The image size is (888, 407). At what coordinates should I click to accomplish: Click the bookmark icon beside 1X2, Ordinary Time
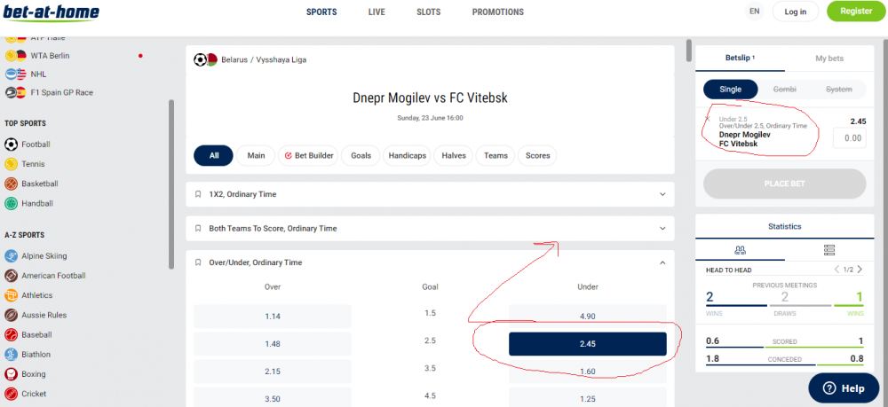(x=198, y=194)
